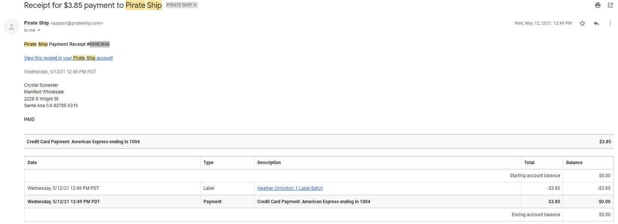This screenshot has width=618, height=224.
Task: Click the sender address support@pirateship.com
Action: point(76,23)
